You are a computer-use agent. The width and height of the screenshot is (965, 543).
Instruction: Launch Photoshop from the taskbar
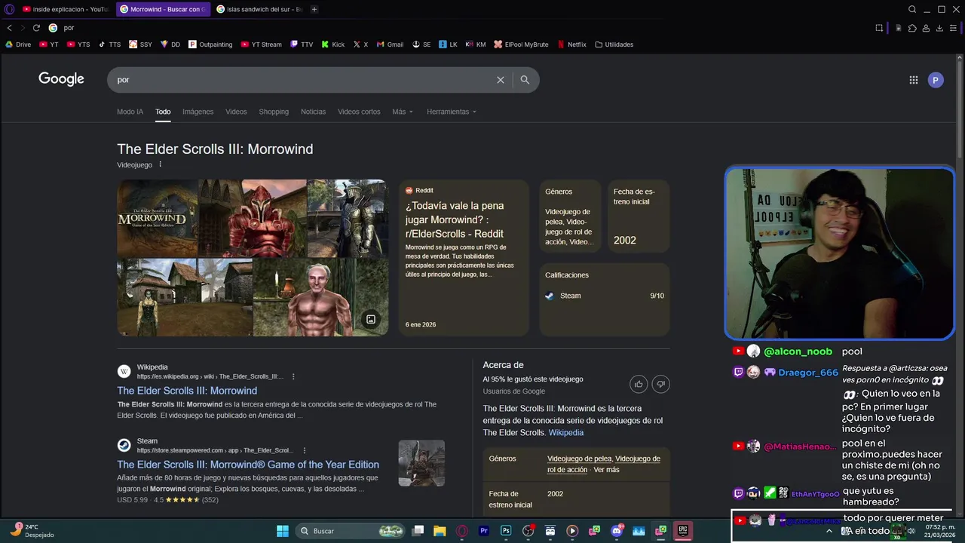tap(506, 531)
